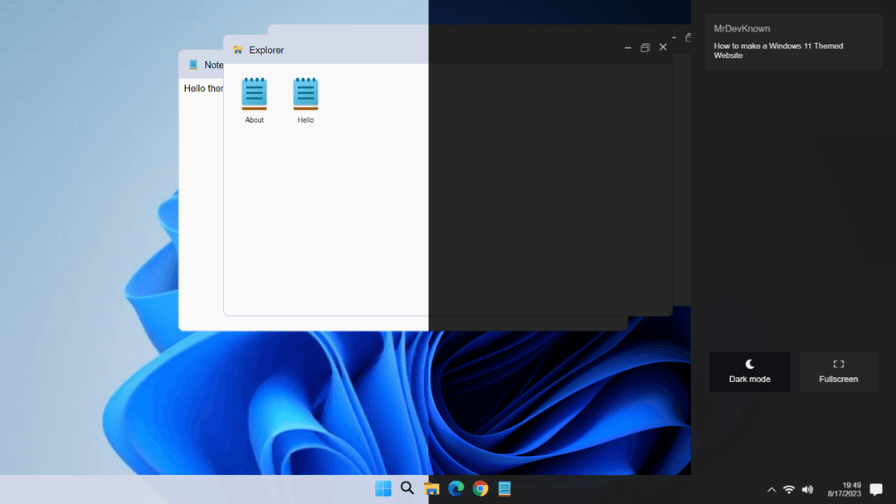The image size is (896, 504).
Task: Switch to Notepad using its taskbar icon
Action: pyautogui.click(x=504, y=488)
